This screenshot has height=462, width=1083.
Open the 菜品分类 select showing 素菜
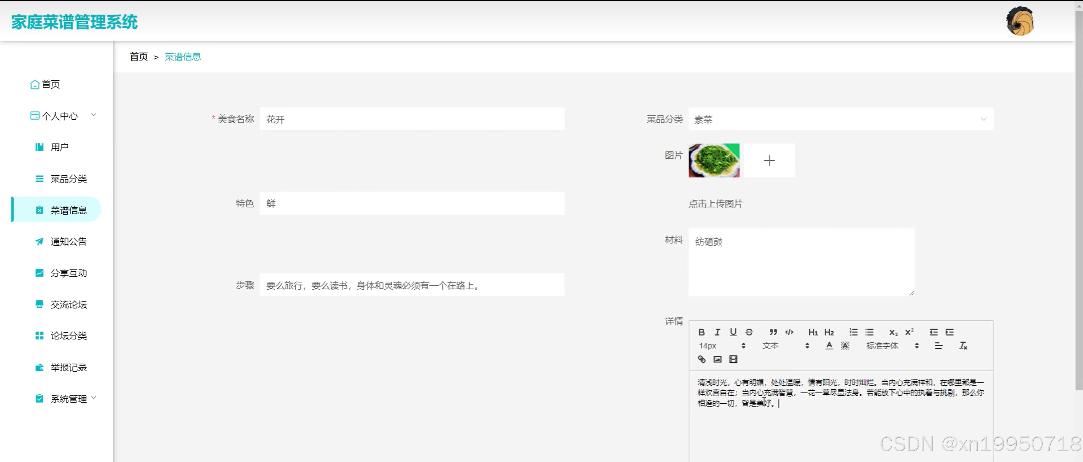click(841, 119)
